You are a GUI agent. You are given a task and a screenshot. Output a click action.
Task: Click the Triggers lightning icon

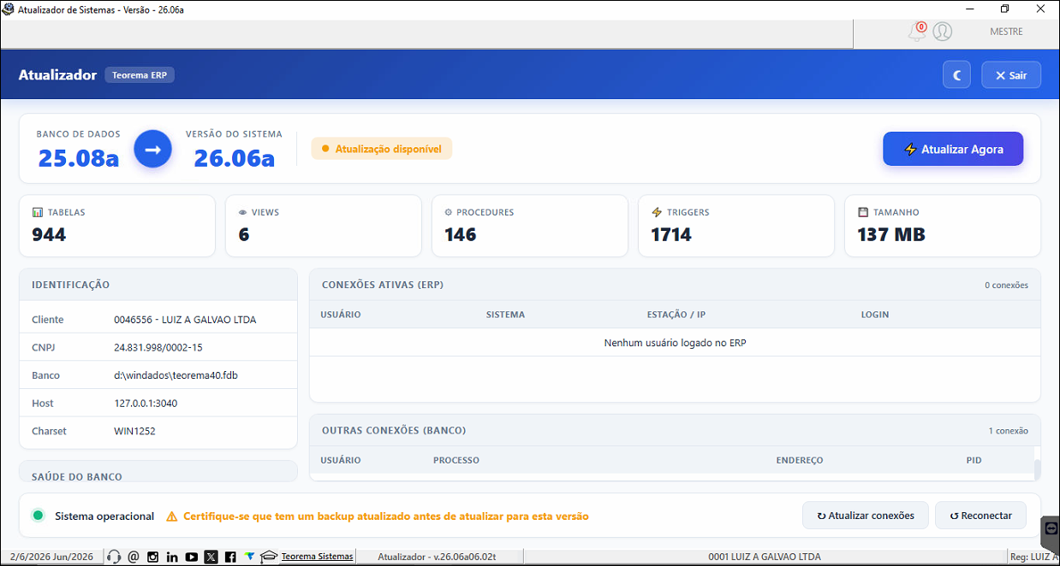[x=657, y=212]
